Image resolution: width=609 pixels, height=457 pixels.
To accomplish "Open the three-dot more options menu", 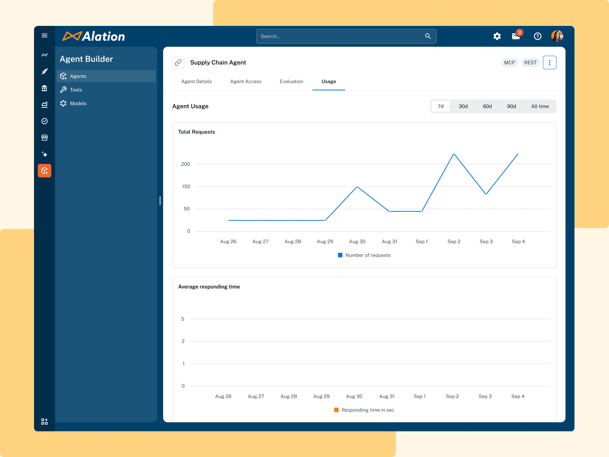I will coord(550,62).
